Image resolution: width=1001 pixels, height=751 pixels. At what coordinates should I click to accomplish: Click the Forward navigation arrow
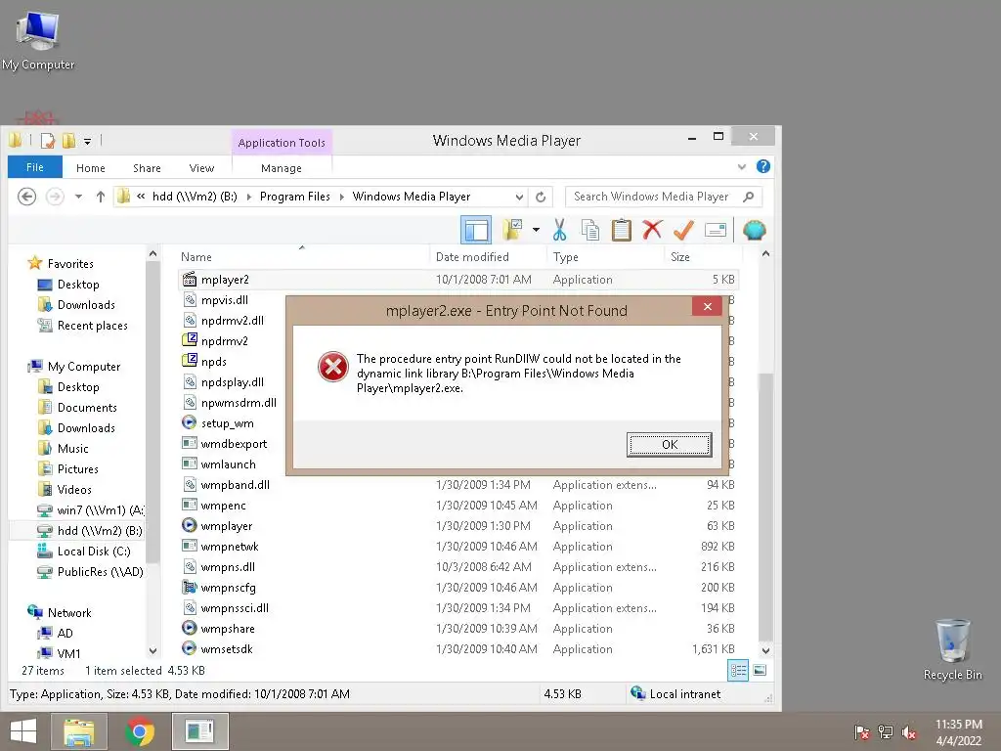click(55, 197)
